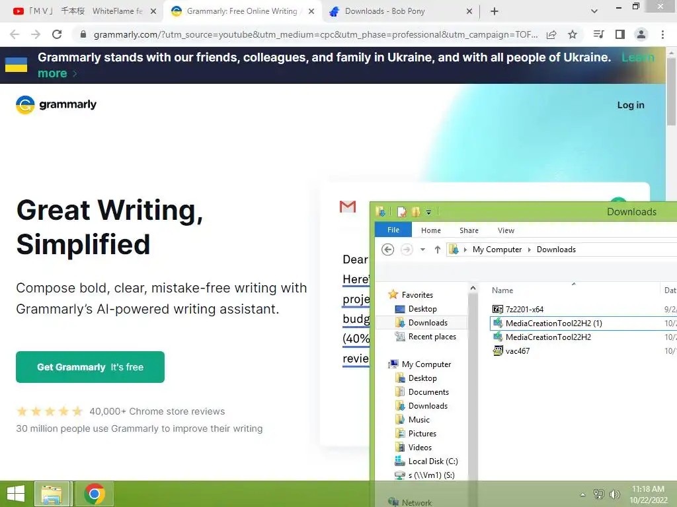Open the Share ribbon tab

click(469, 230)
